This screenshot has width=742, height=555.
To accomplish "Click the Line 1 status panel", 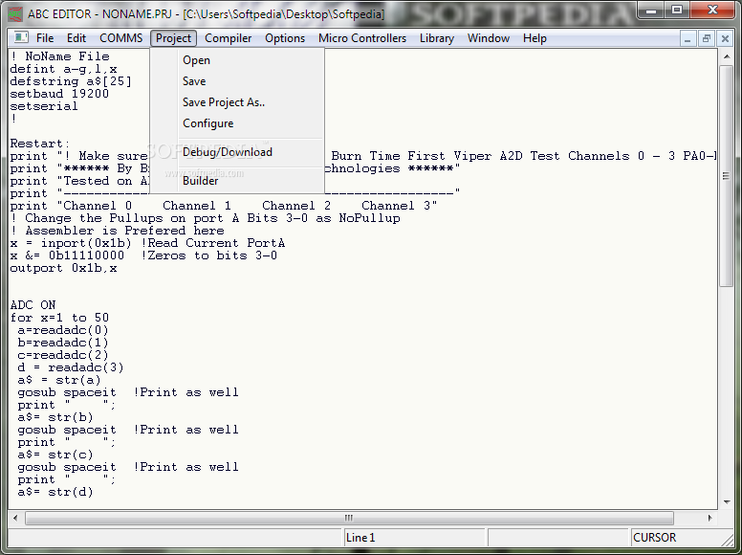I will tap(415, 538).
